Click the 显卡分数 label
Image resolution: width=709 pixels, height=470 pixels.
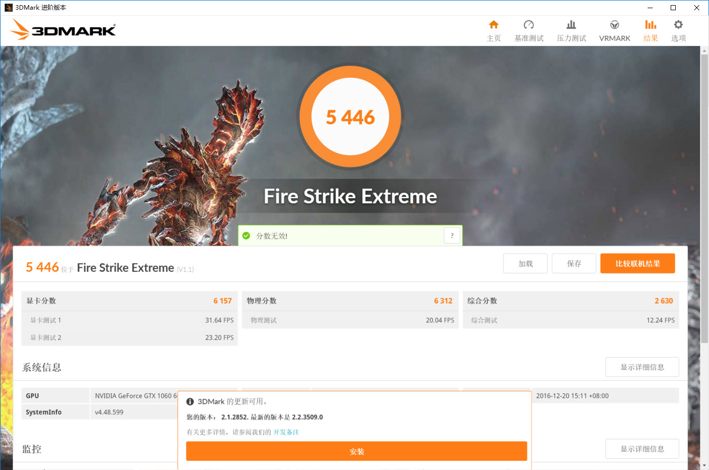(41, 301)
